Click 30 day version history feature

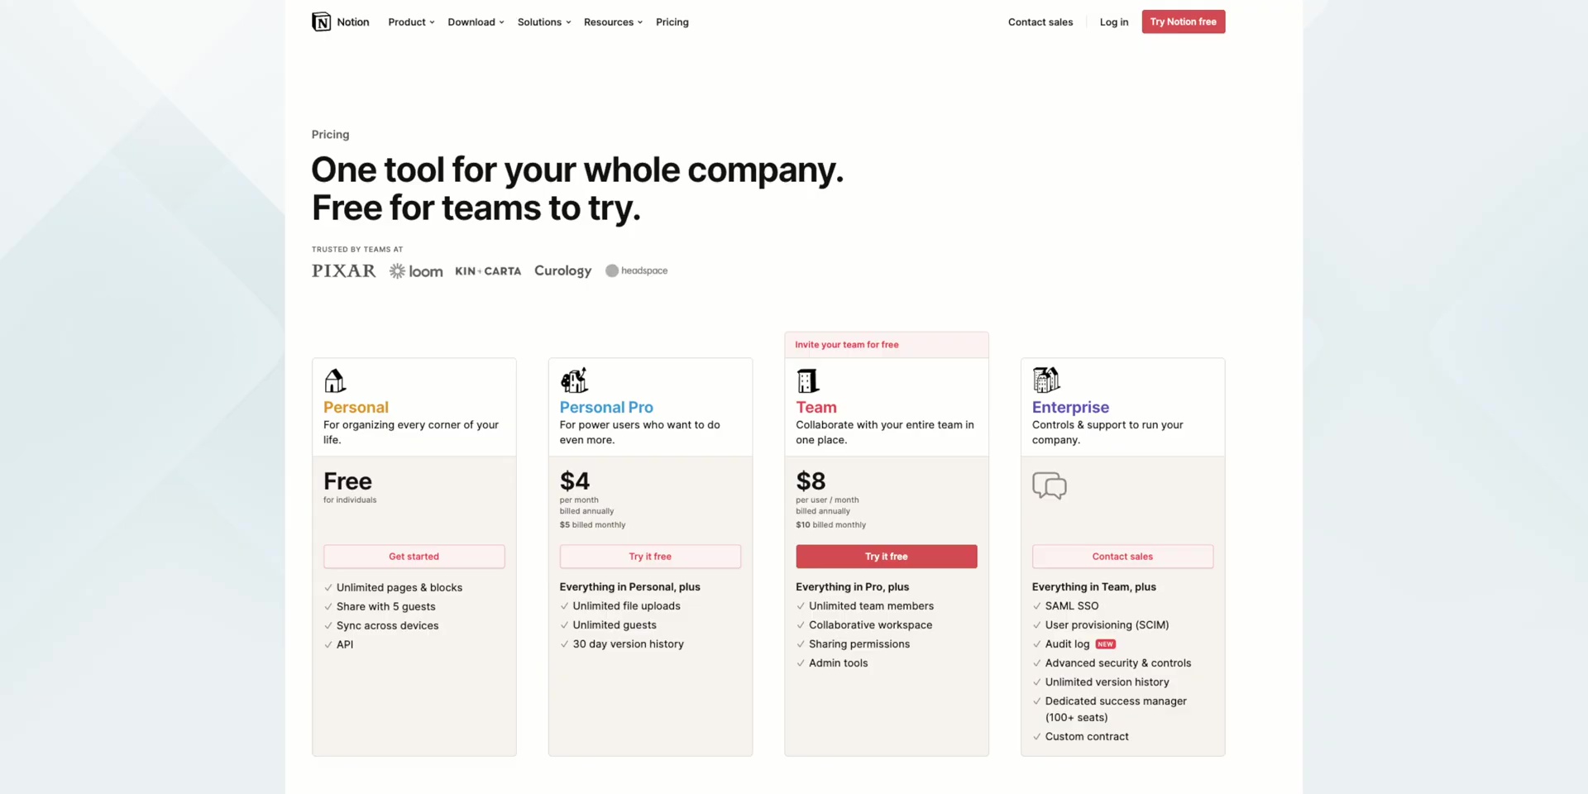click(x=628, y=644)
